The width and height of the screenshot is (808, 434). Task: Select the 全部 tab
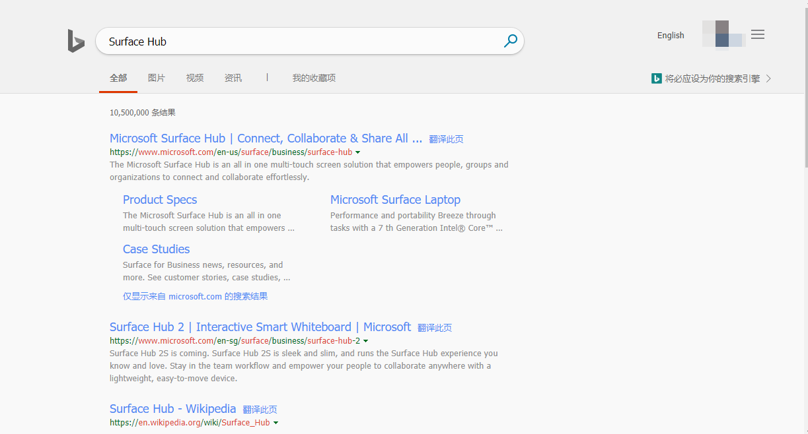pos(118,78)
